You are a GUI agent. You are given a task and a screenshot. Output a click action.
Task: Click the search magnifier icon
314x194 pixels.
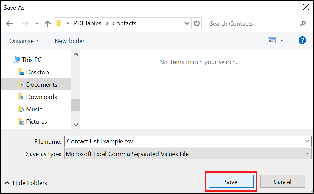[x=303, y=23]
